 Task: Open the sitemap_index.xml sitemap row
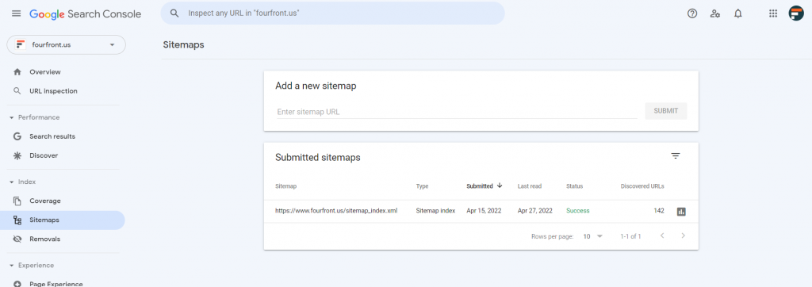click(481, 211)
